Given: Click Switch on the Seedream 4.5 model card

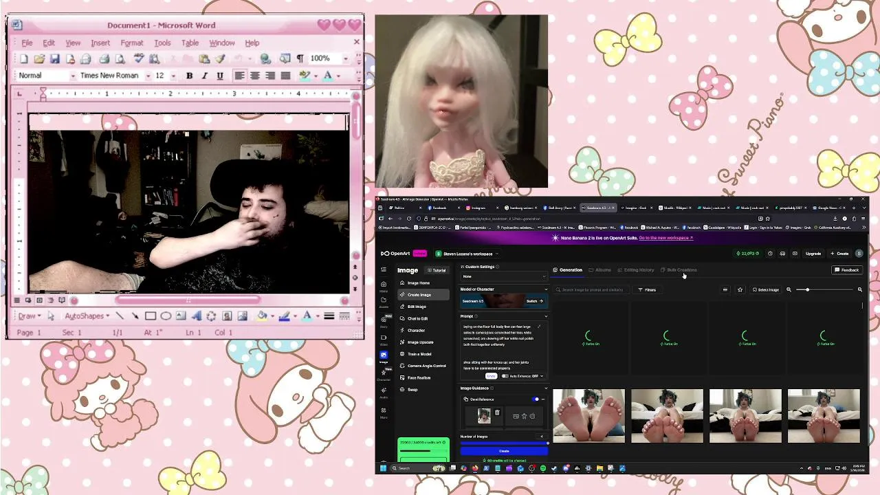Looking at the screenshot, I should (x=534, y=301).
